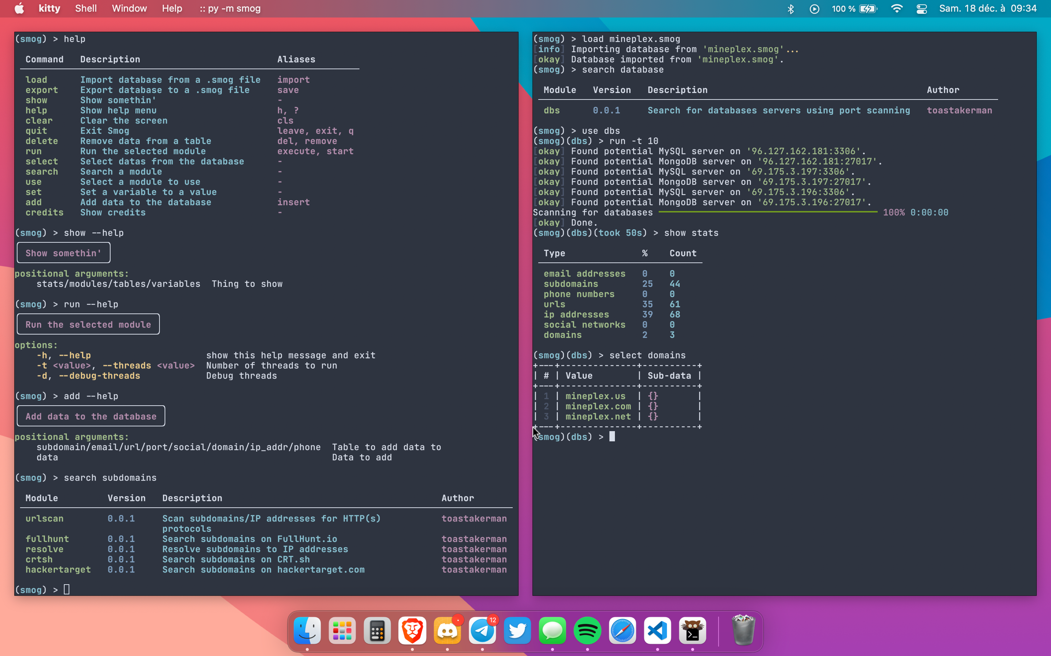Open the Window menu

point(130,8)
